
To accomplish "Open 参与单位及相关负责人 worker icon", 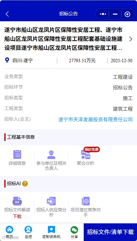I will point(51,155).
